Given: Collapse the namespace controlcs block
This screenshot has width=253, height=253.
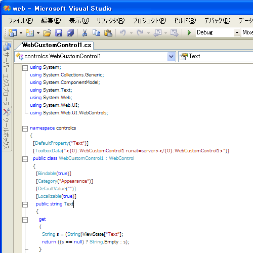Looking at the screenshot, I should (x=25, y=129).
